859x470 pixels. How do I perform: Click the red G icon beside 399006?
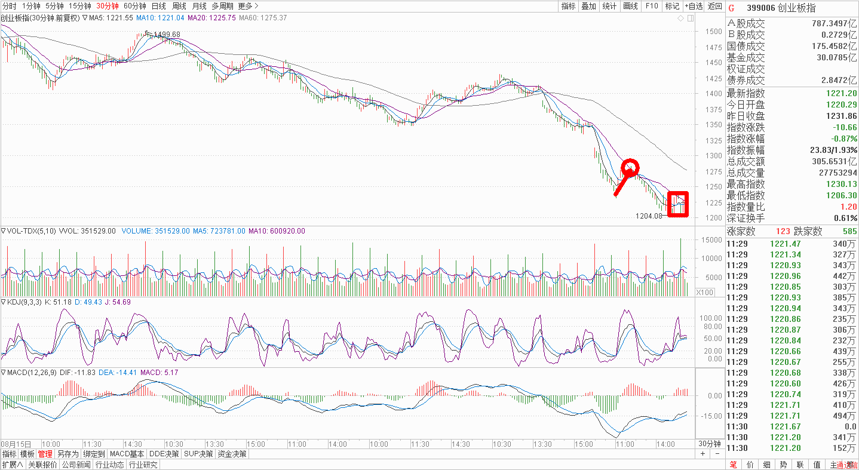tap(732, 8)
